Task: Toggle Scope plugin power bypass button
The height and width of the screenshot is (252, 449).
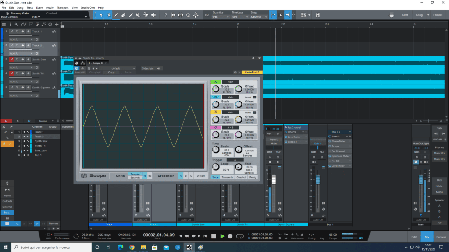Action: point(76,69)
